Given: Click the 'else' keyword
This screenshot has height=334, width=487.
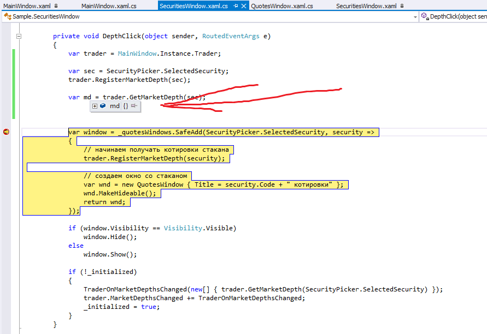Looking at the screenshot, I should [x=76, y=246].
